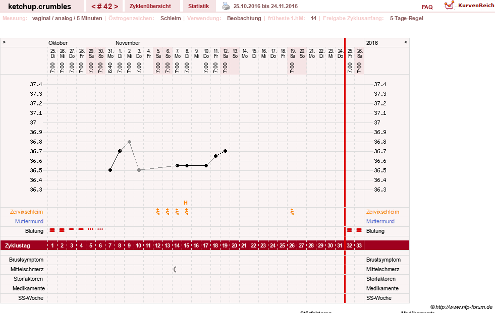Go to next cycle with right arrow

tap(116, 7)
